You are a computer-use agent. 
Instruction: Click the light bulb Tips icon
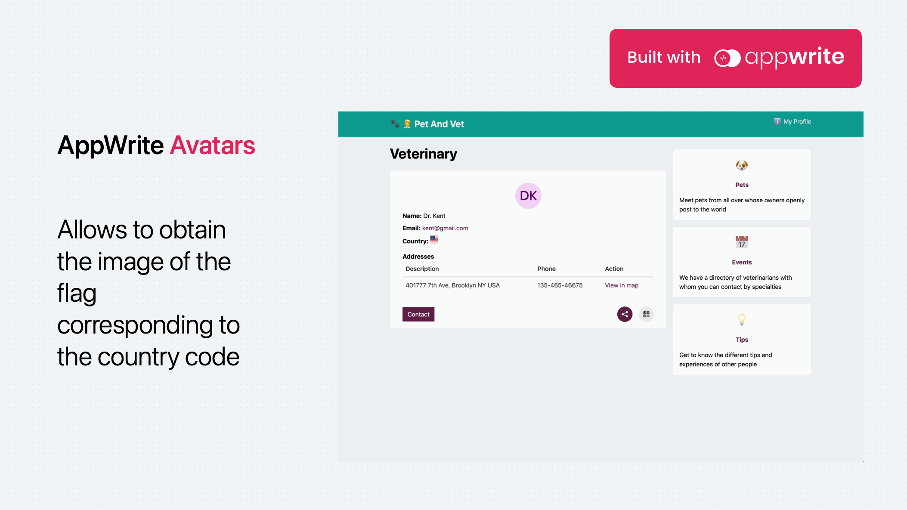pos(742,319)
